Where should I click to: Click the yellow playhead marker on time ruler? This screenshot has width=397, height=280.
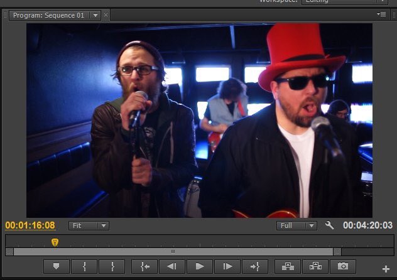(55, 242)
